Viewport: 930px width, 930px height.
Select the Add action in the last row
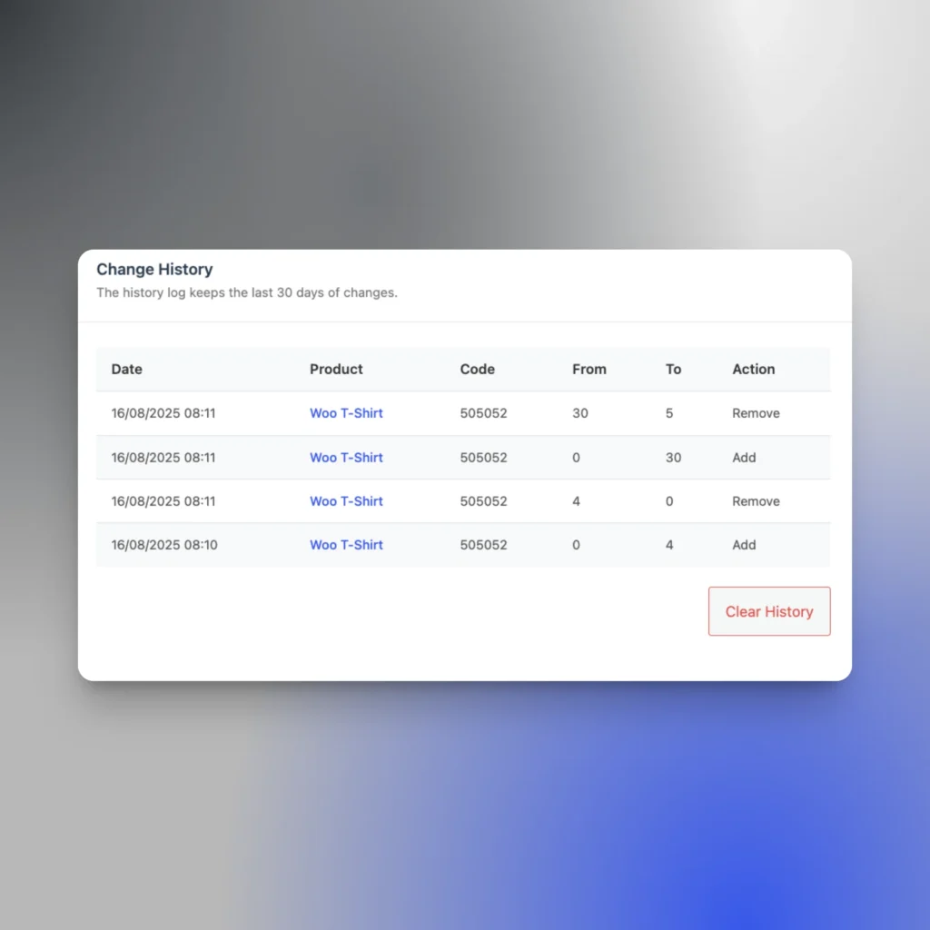[x=744, y=545]
